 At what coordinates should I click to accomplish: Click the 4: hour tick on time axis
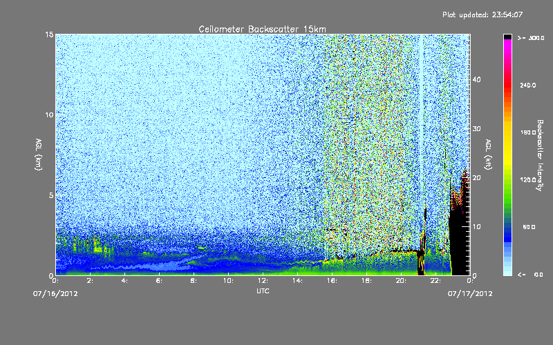(x=125, y=281)
